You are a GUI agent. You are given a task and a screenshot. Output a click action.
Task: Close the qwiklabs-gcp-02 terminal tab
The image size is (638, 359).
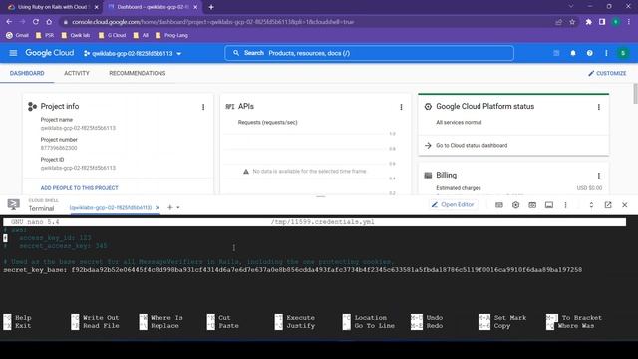[x=158, y=208]
